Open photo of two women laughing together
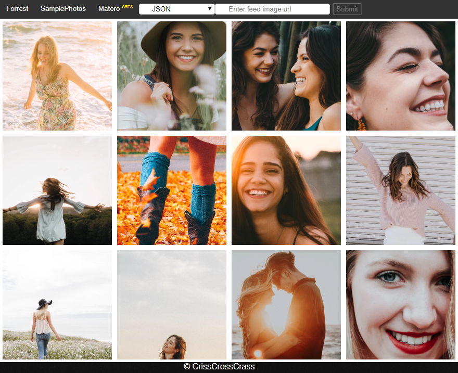The width and height of the screenshot is (458, 373). point(286,76)
